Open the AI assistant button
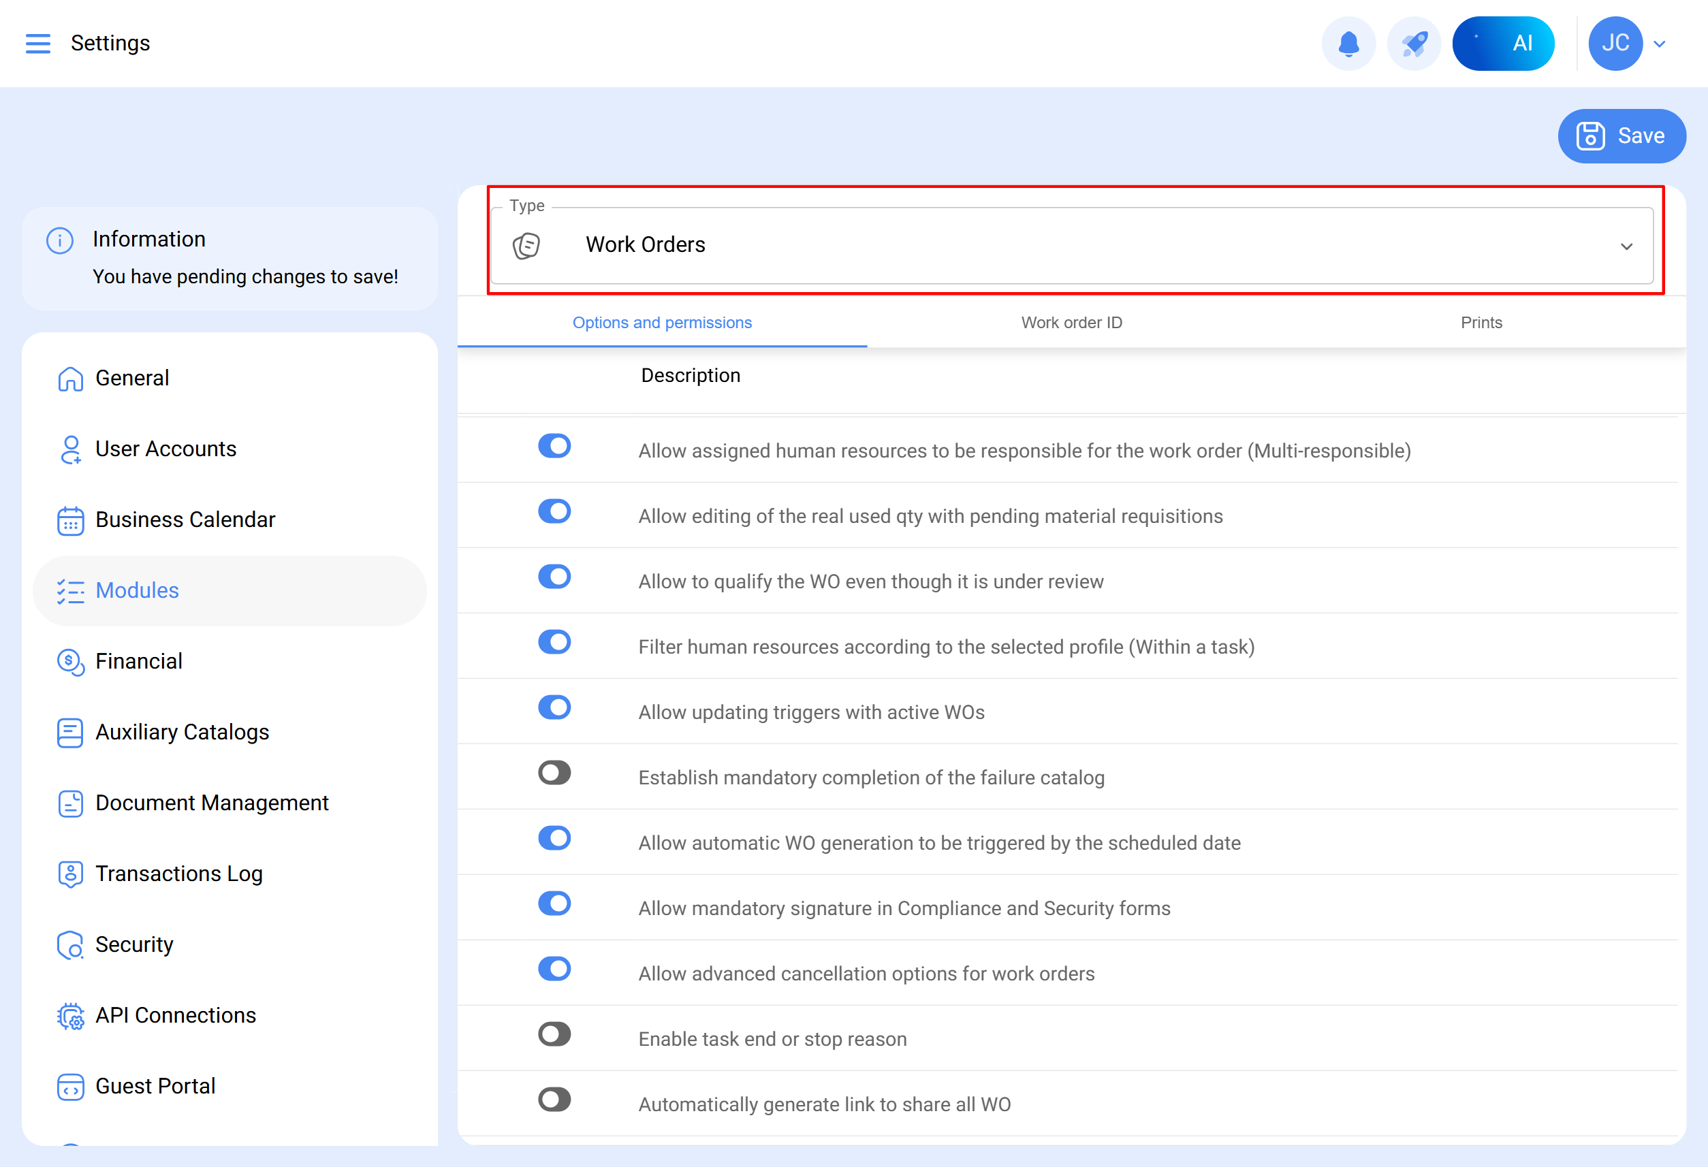 pos(1502,44)
